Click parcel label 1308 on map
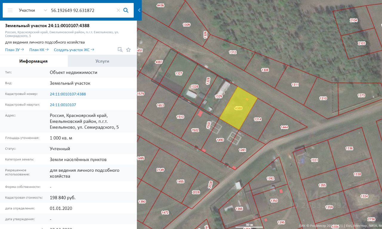The image size is (382, 229). coord(265,70)
